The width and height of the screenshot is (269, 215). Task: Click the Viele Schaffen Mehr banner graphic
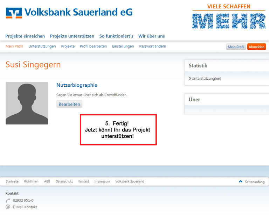229,16
